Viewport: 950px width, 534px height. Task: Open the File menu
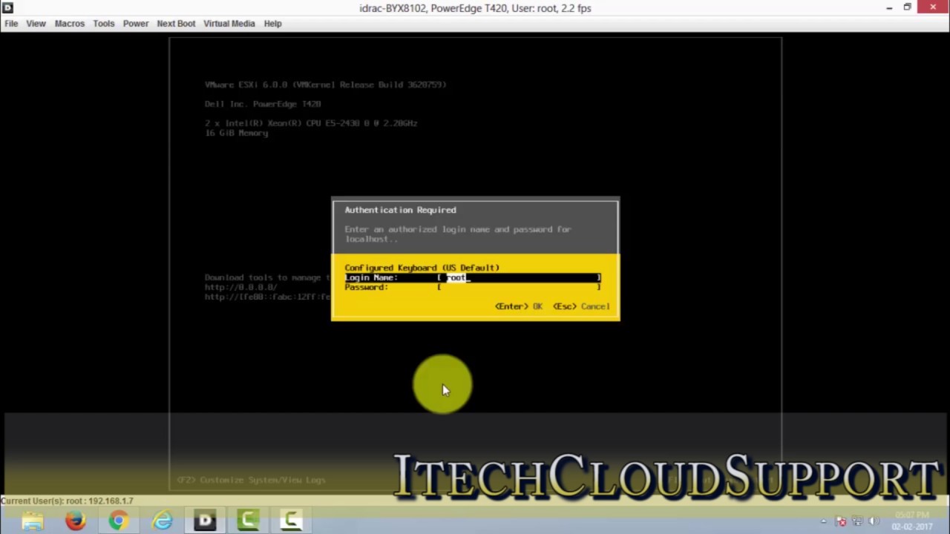pyautogui.click(x=11, y=24)
